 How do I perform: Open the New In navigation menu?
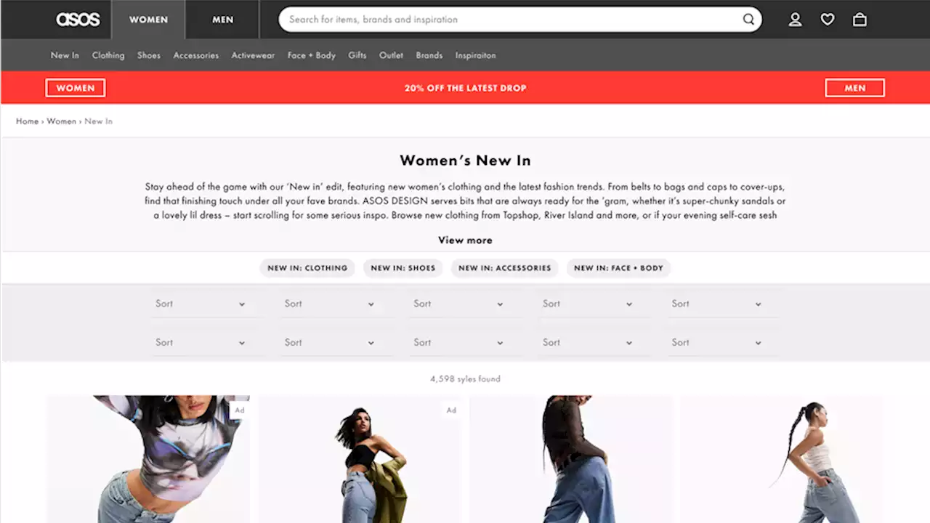tap(65, 55)
